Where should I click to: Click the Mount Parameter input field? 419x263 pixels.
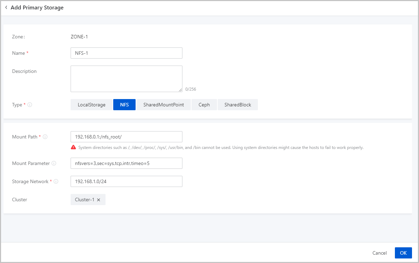127,163
